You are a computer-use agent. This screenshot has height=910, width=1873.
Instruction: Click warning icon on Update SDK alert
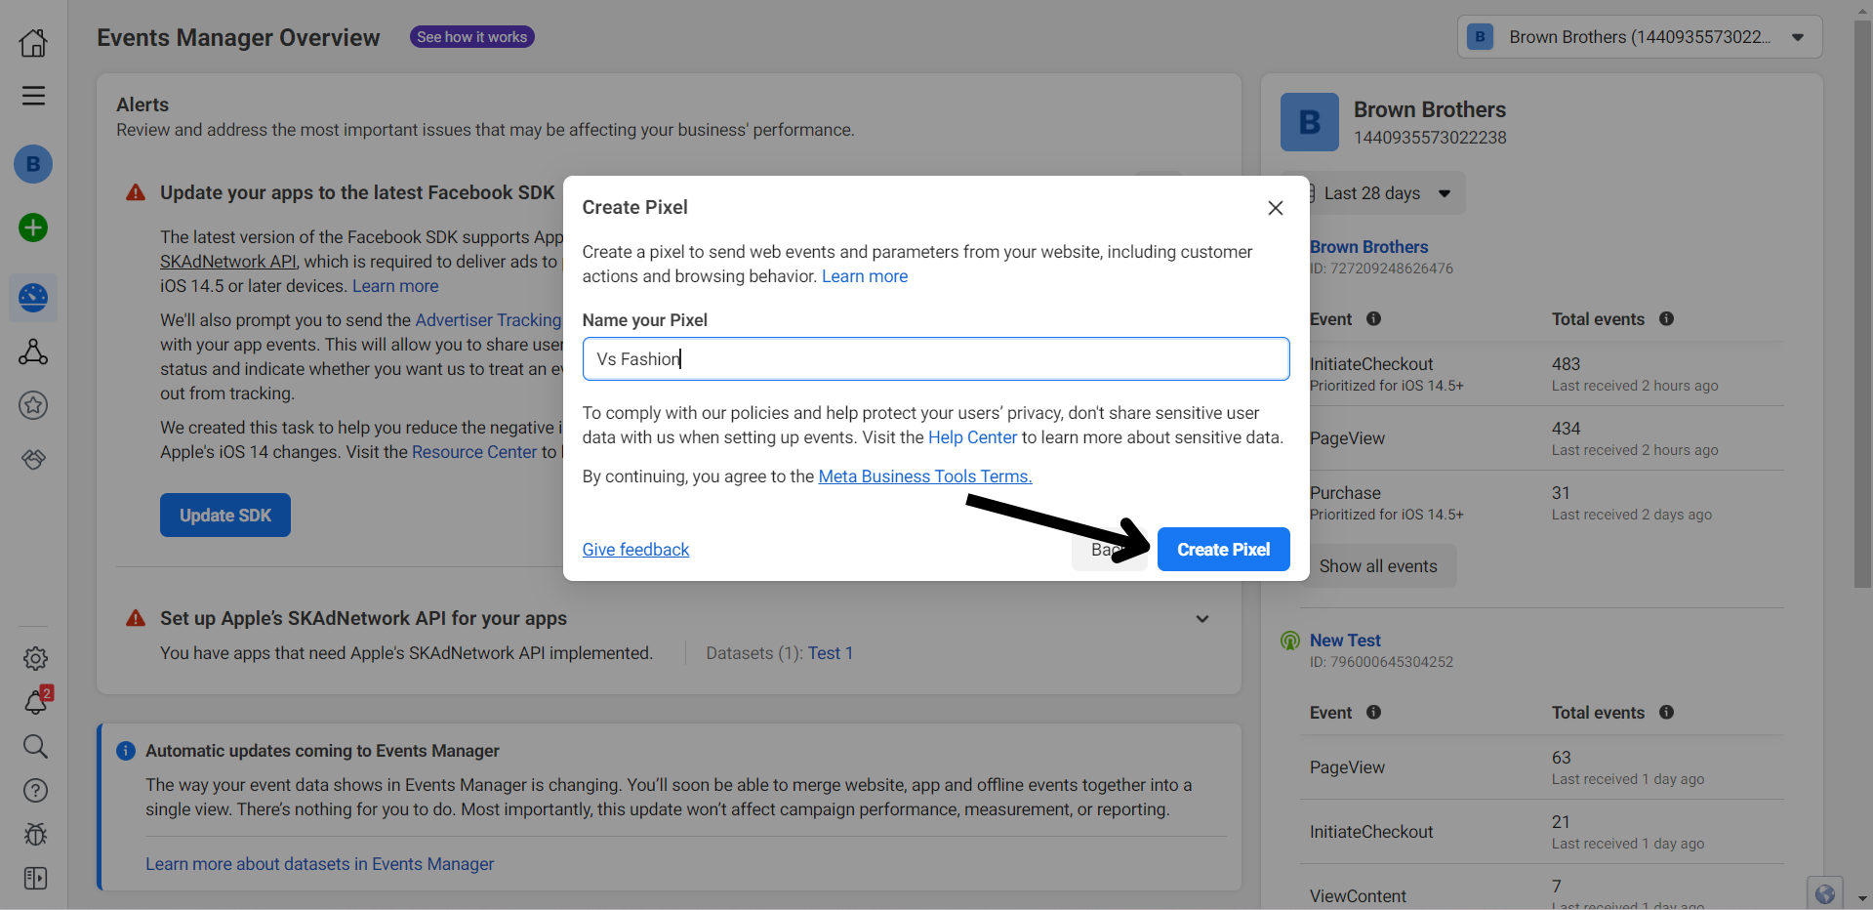pyautogui.click(x=136, y=192)
